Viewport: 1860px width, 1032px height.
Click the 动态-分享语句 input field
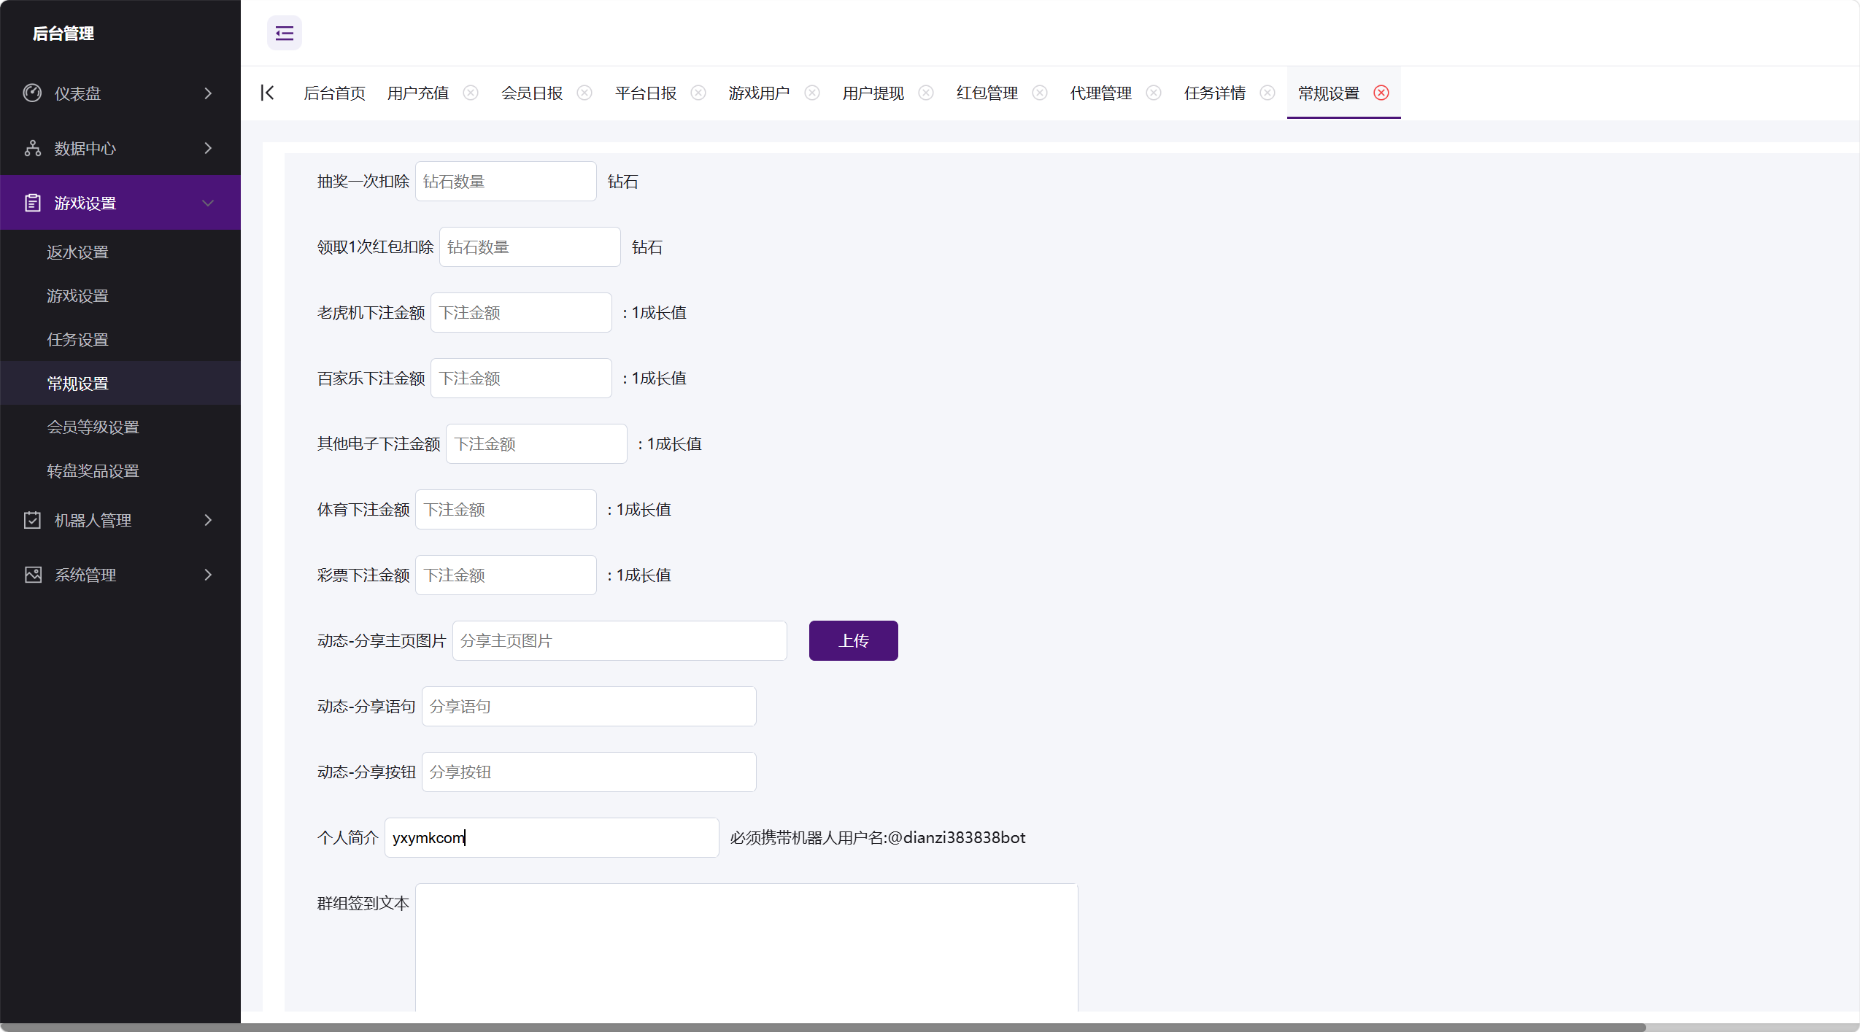[x=589, y=706]
